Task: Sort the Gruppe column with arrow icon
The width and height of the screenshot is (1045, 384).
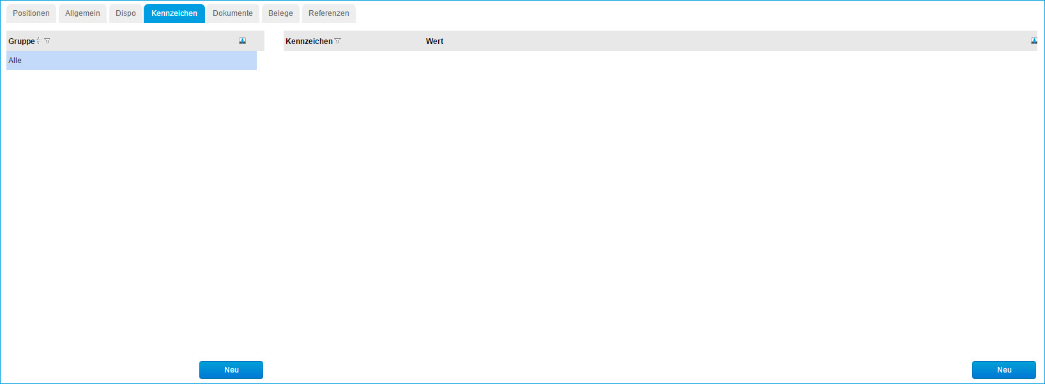Action: tap(39, 41)
